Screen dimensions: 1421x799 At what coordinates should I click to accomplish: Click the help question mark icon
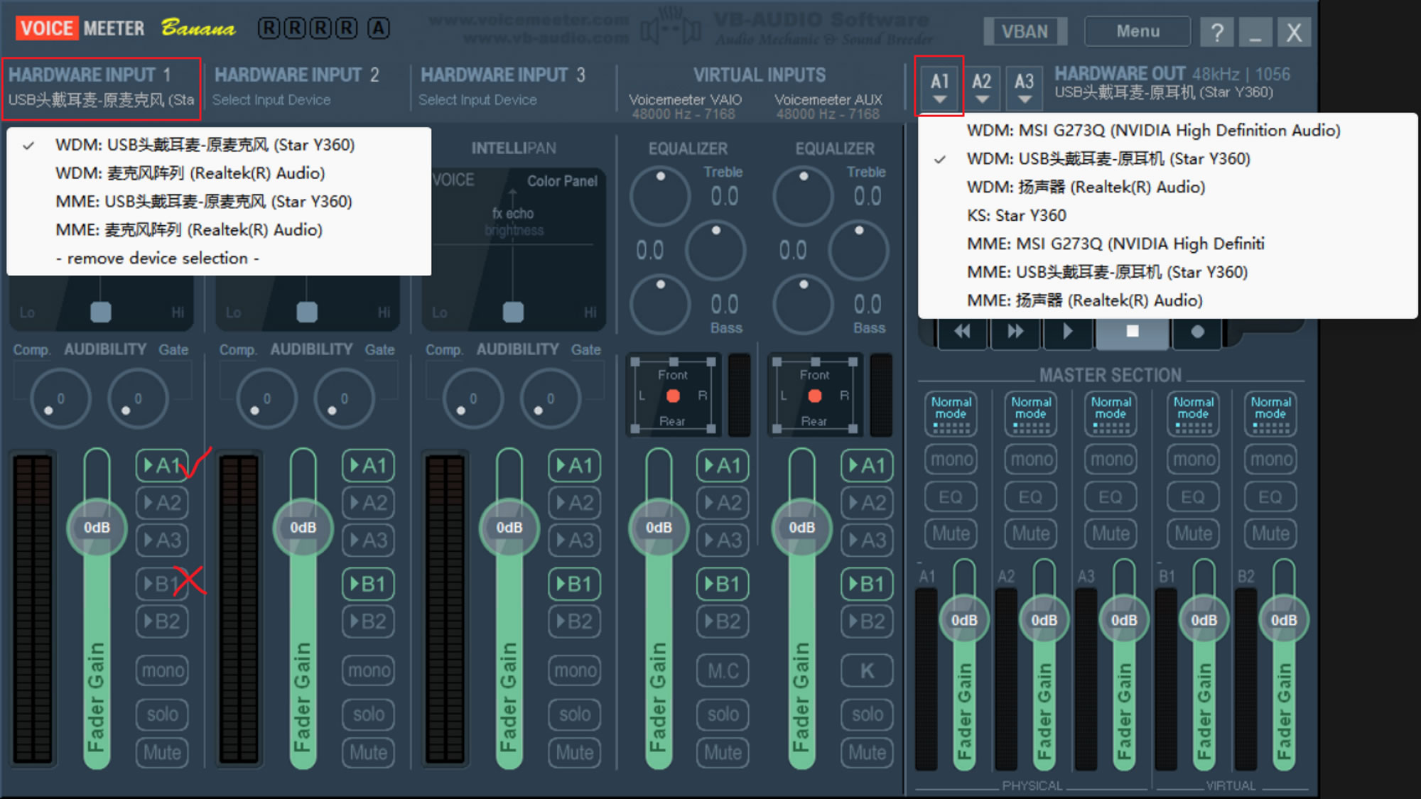point(1217,31)
